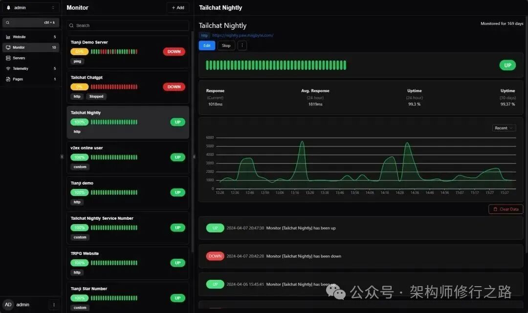Click the Monitor screen icon in sidebar
Image resolution: width=528 pixels, height=313 pixels.
pos(8,48)
